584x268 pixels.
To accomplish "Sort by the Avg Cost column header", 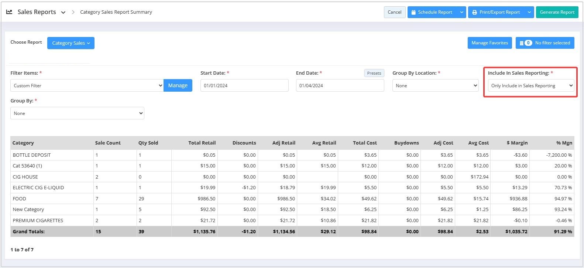I will click(x=478, y=143).
